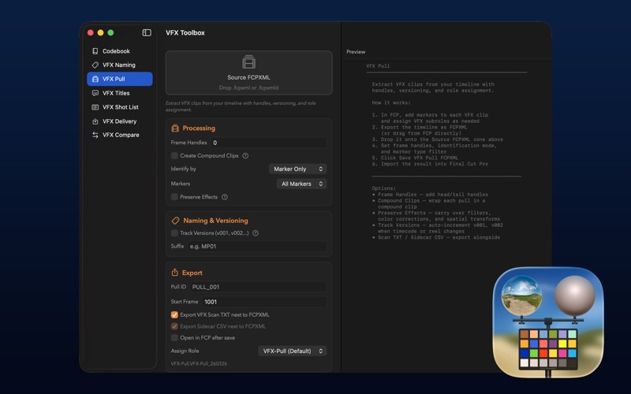Image resolution: width=631 pixels, height=394 pixels.
Task: Click the Start Frame field
Action: click(x=263, y=302)
